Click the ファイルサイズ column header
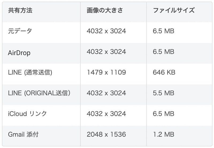Screen dimensions: 214x148 click(x=174, y=11)
